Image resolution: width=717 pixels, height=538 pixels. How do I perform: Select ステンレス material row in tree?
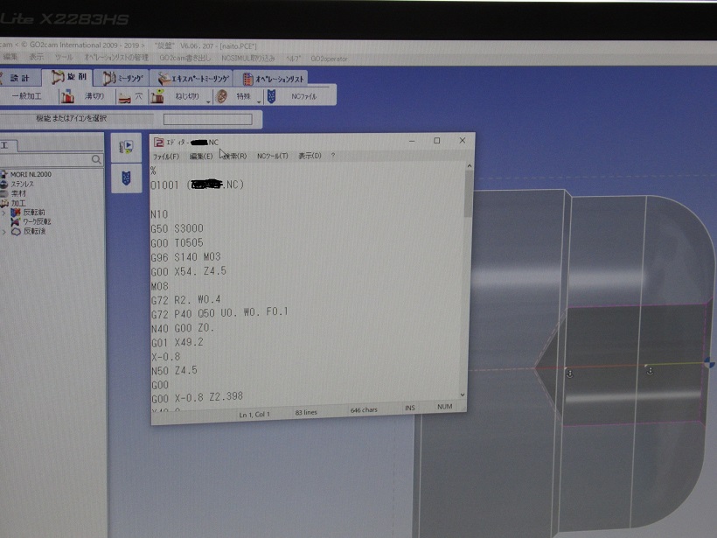(22, 184)
